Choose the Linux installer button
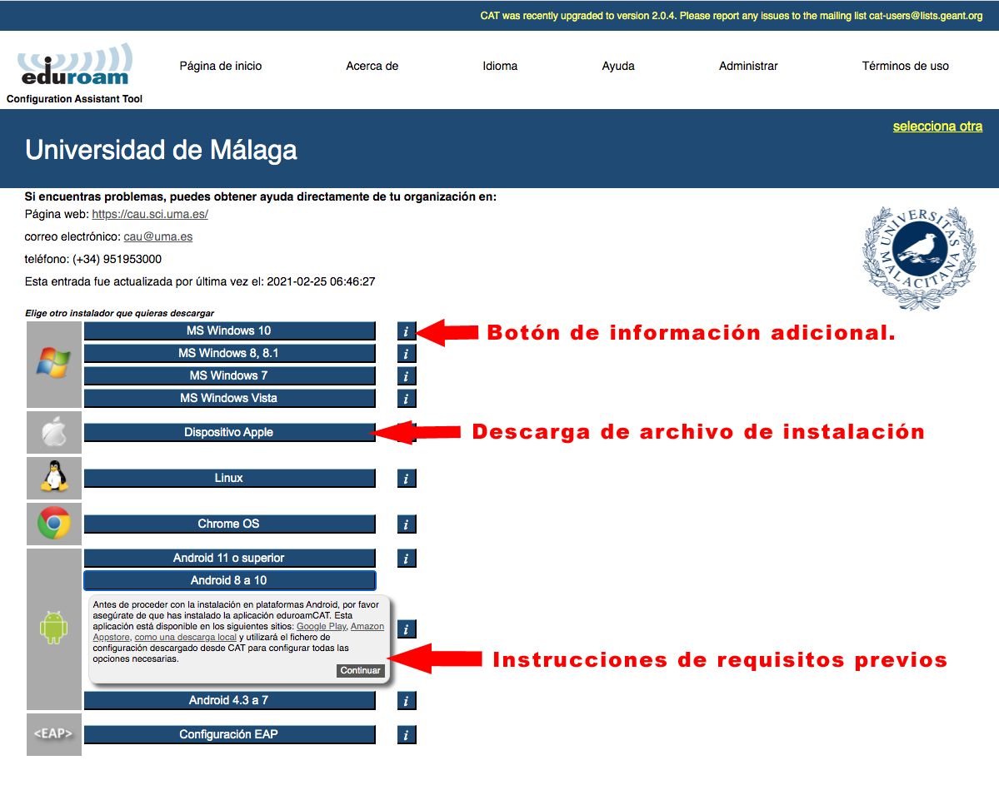The width and height of the screenshot is (999, 795). point(229,478)
